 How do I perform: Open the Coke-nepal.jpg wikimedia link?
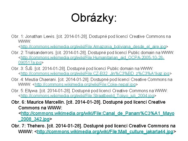click(x=85, y=85)
